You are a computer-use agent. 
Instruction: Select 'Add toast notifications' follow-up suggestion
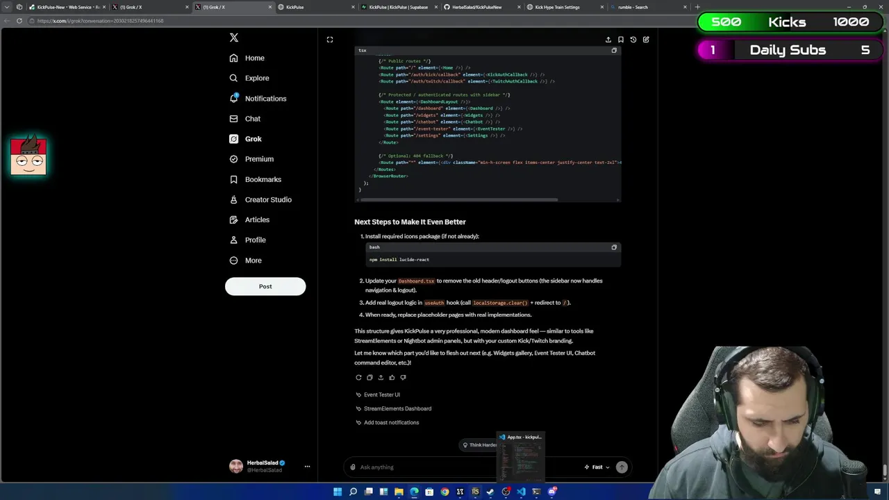click(x=387, y=422)
